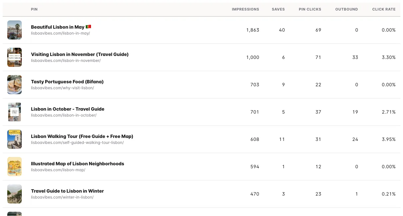Open the Beautiful Lisbon in May title
The height and width of the screenshot is (216, 403).
(61, 27)
